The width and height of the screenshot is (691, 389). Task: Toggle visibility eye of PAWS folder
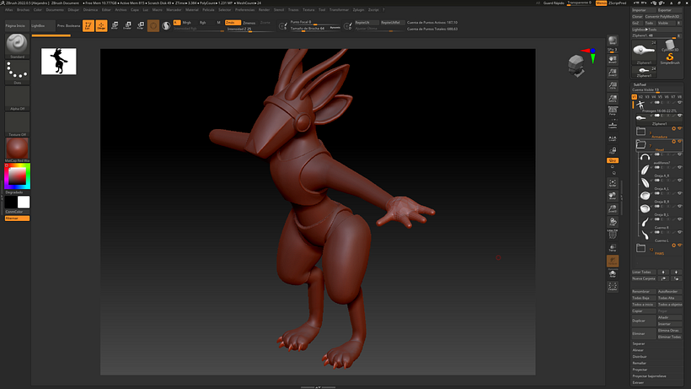point(679,246)
